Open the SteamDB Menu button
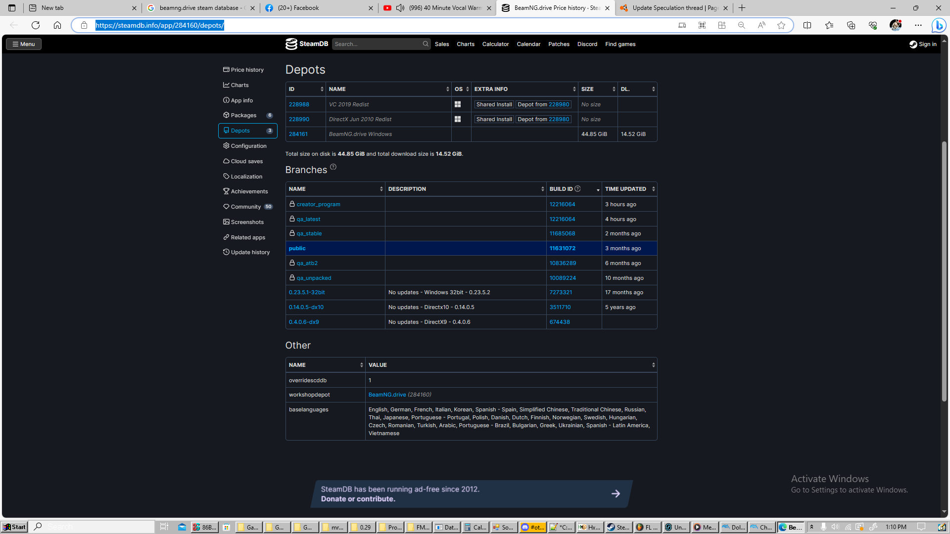 tap(24, 44)
